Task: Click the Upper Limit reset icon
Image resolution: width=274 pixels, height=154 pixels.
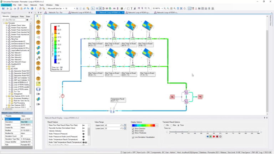Action: [125, 125]
